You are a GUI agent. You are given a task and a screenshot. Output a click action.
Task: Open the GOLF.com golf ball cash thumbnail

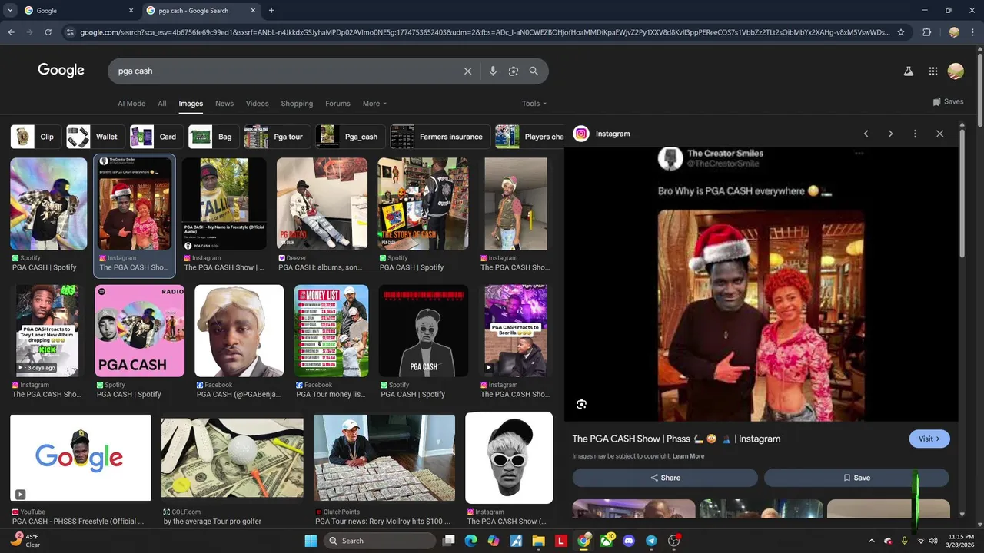[x=232, y=458]
